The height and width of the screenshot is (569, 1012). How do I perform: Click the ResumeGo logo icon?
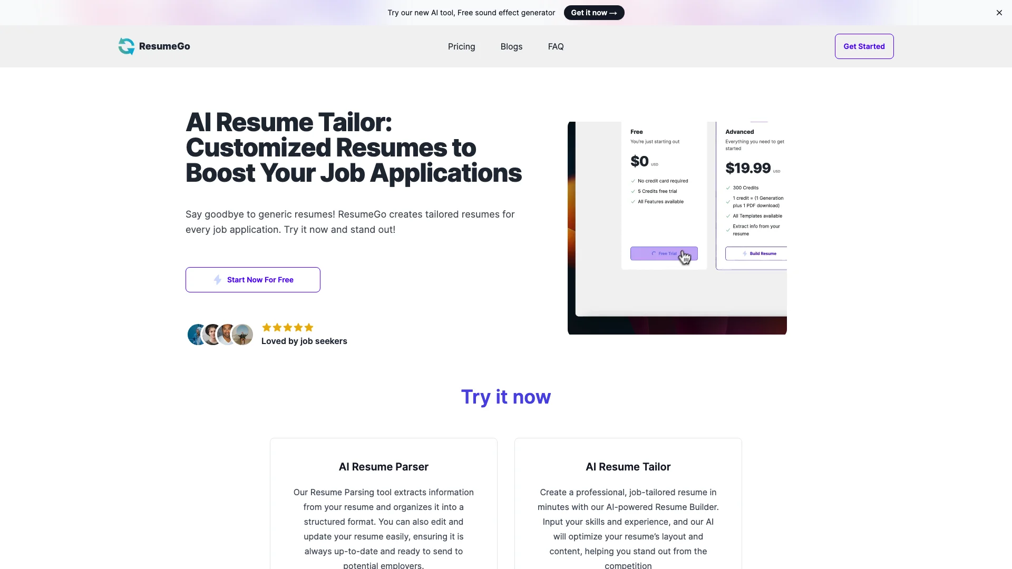[126, 46]
